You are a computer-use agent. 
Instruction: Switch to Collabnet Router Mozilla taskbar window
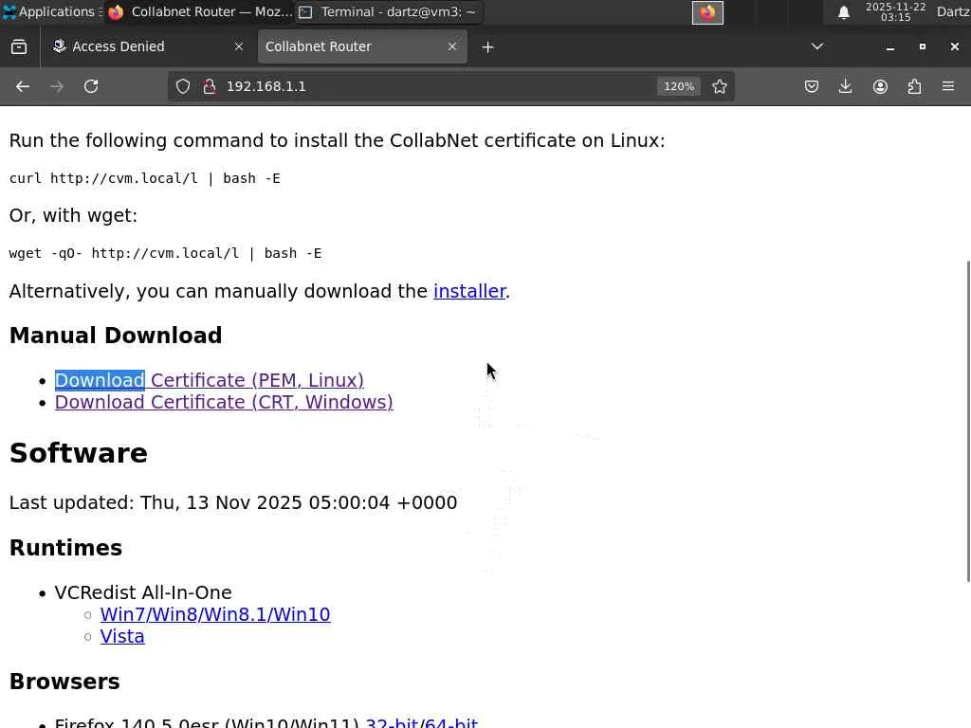[x=199, y=11]
